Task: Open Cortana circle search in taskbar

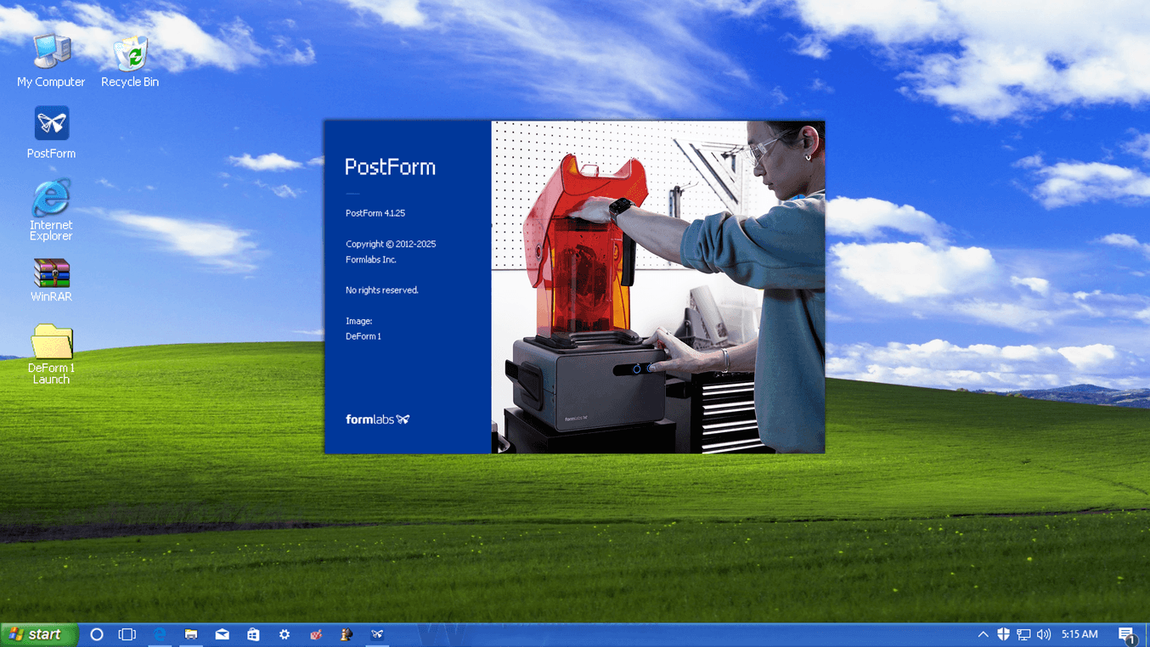Action: click(97, 634)
